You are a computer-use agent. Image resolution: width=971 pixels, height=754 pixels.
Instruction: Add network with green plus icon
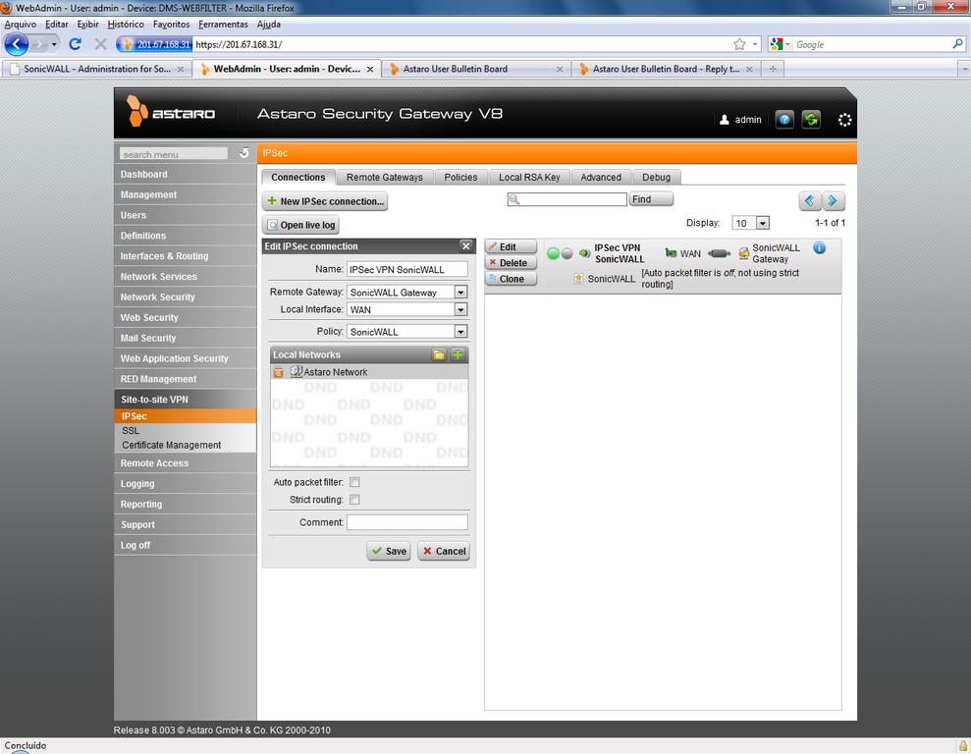pos(458,354)
